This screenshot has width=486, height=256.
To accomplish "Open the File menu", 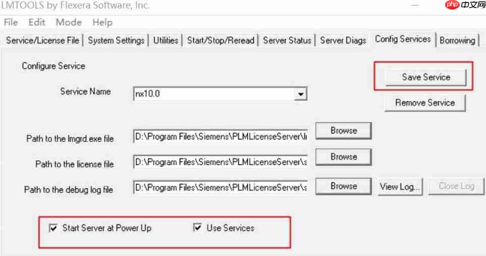I will tap(11, 22).
